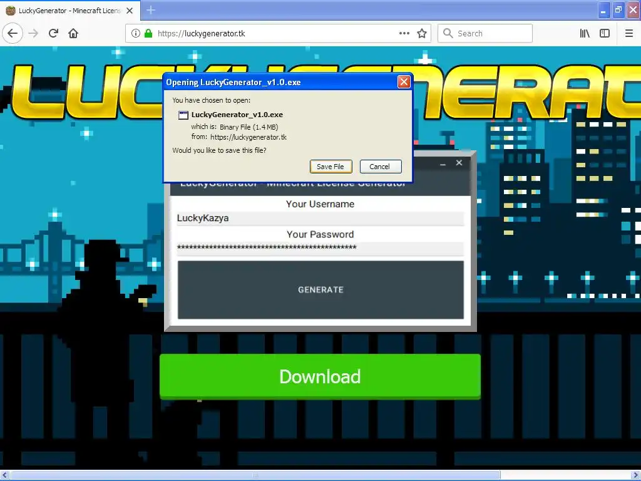The height and width of the screenshot is (481, 641).
Task: Click the left arrow of the horizontal scrollbar
Action: tap(5, 475)
